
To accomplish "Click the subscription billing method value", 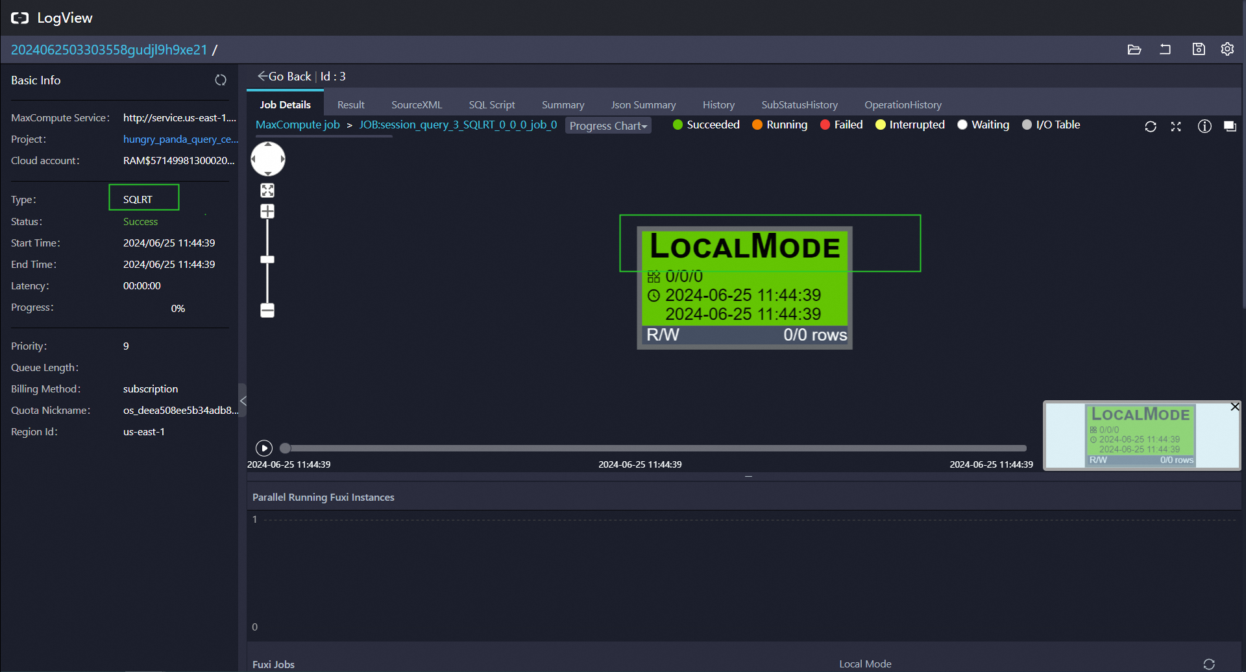I will tap(151, 389).
